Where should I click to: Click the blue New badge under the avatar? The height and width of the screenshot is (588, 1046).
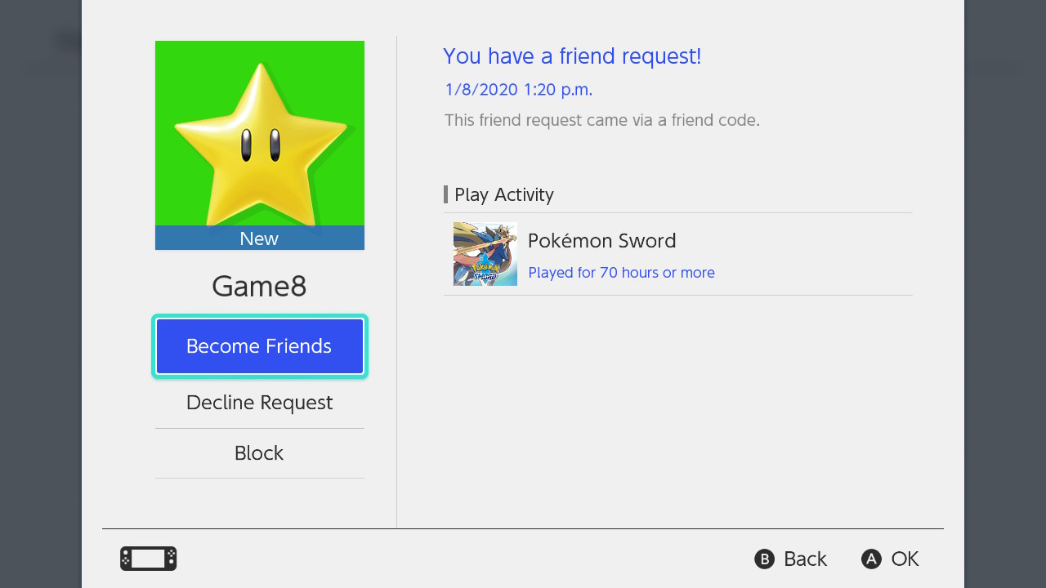259,238
